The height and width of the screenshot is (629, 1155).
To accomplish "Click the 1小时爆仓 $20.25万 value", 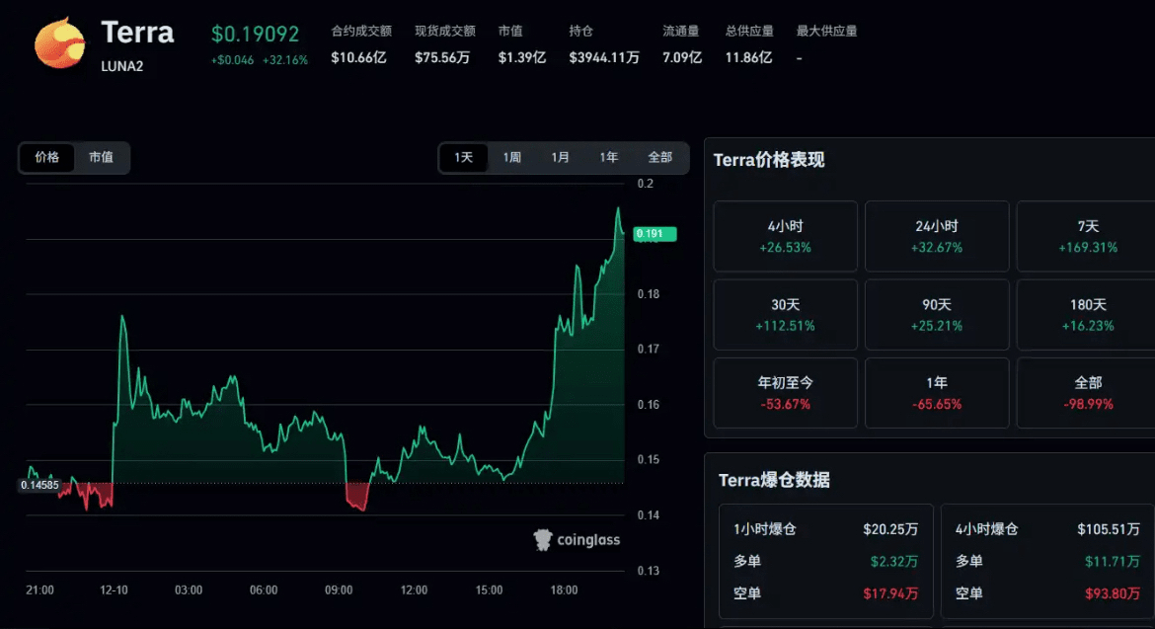I will point(890,529).
